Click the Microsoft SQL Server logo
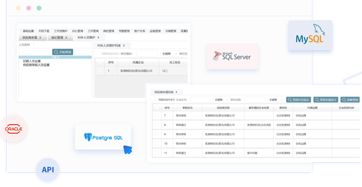 click(x=232, y=56)
